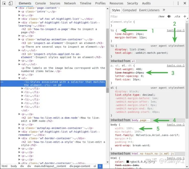Viewport: 189px width, 169px height.
Task: Activate the inspect element picker icon
Action: (x=4, y=3)
